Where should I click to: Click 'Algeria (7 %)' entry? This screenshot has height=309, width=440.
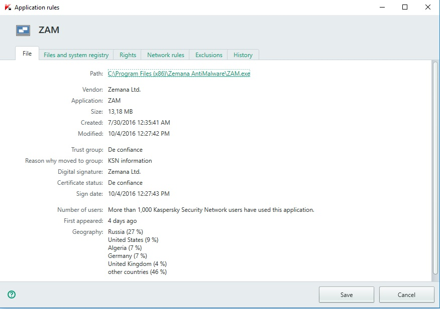pos(125,248)
